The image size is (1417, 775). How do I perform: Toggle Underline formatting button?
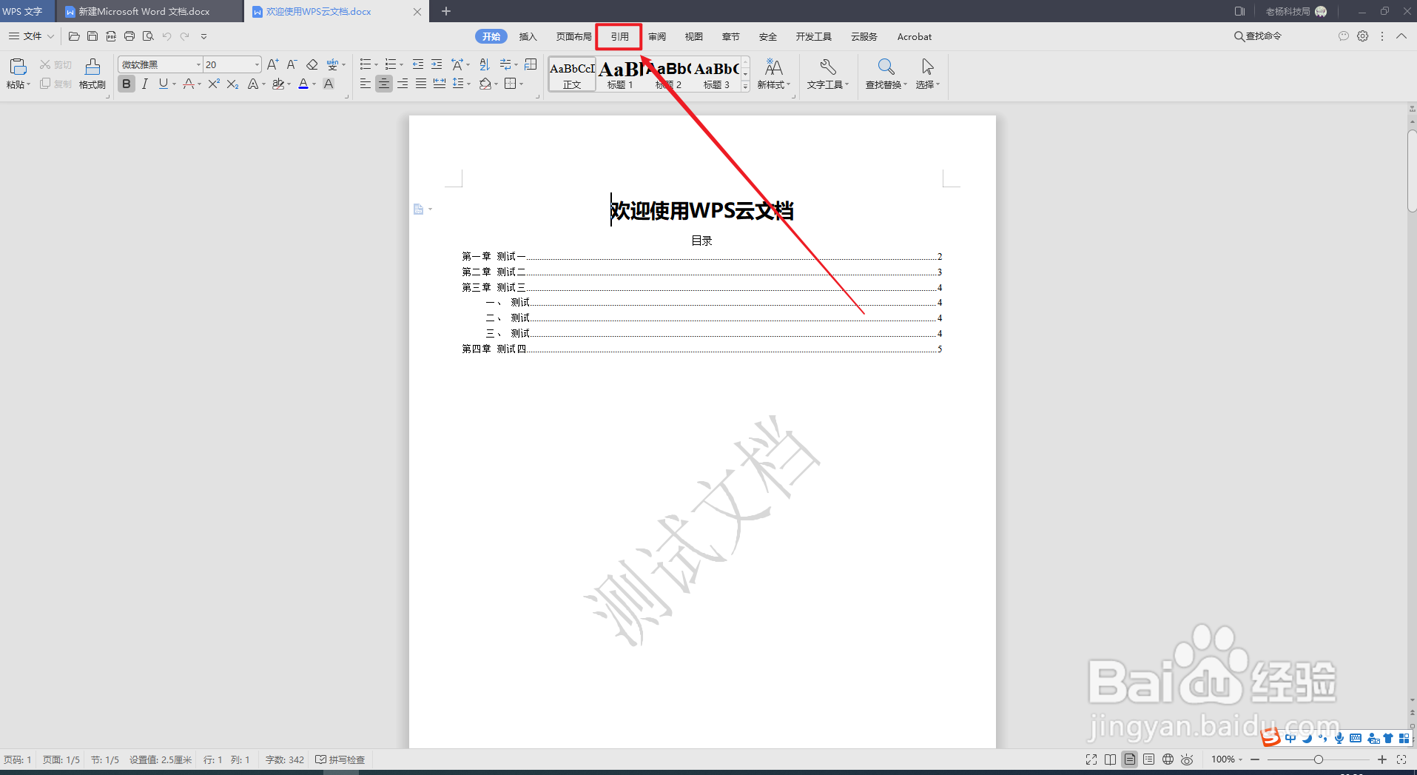pos(164,84)
